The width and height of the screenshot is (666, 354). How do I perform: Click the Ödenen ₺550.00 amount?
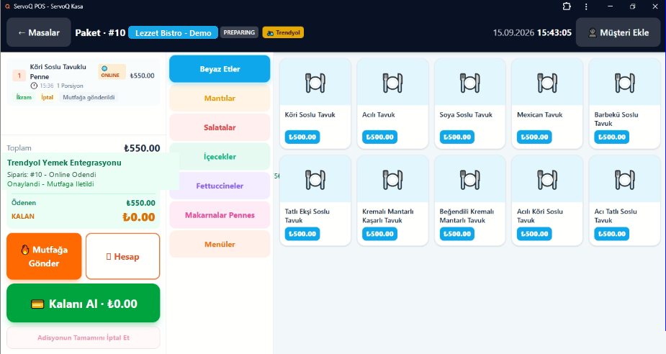tap(140, 203)
